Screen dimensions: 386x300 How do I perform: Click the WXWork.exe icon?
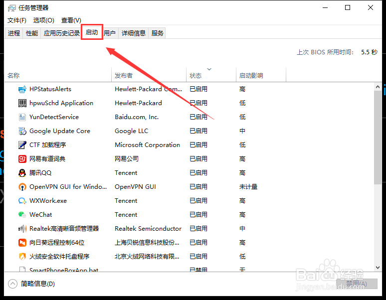[x=22, y=201]
